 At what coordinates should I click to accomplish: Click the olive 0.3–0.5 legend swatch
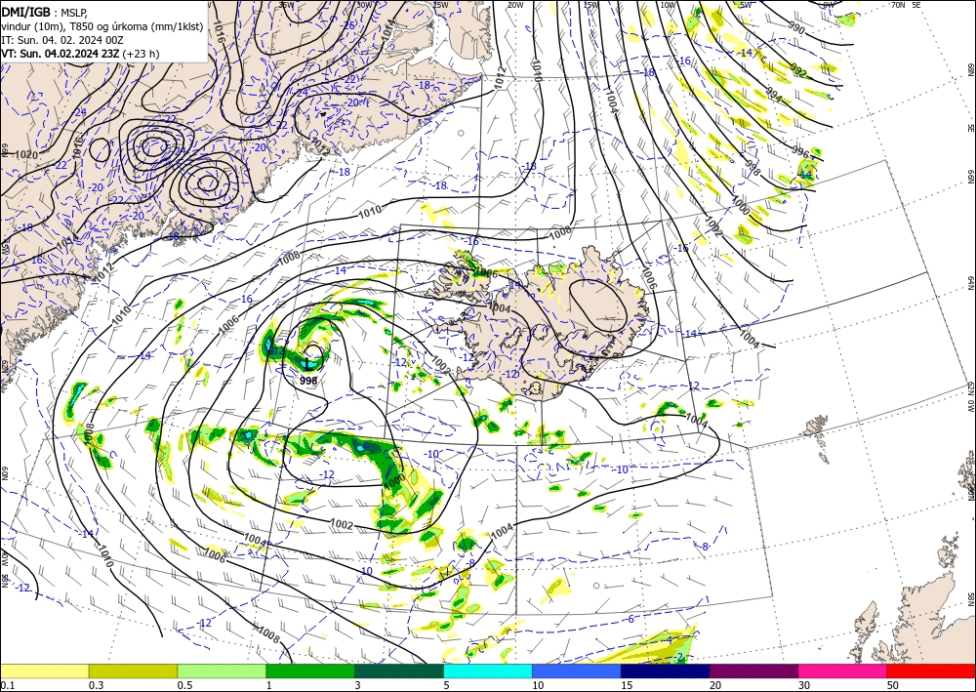click(x=133, y=671)
